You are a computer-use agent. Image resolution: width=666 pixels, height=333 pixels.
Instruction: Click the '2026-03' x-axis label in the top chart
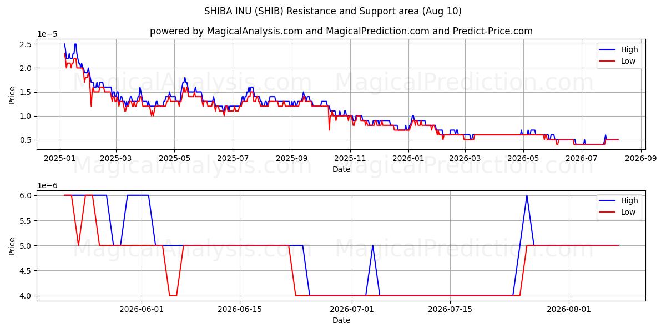click(465, 159)
